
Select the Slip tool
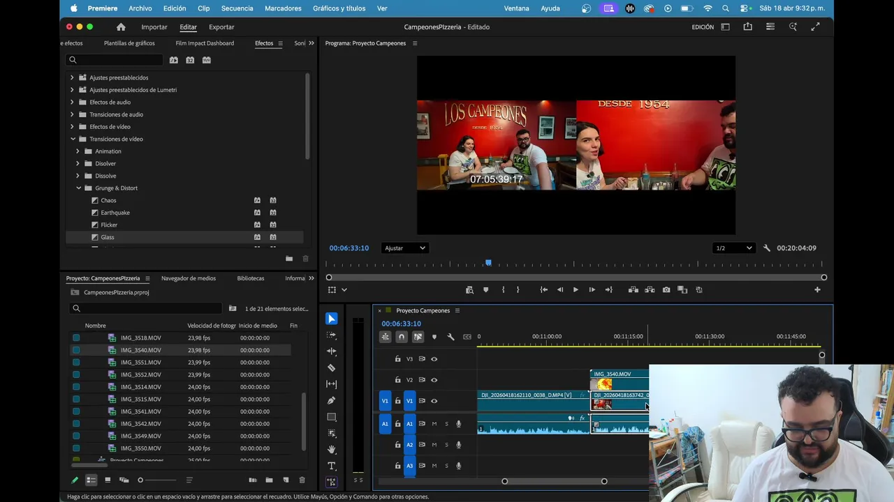332,384
